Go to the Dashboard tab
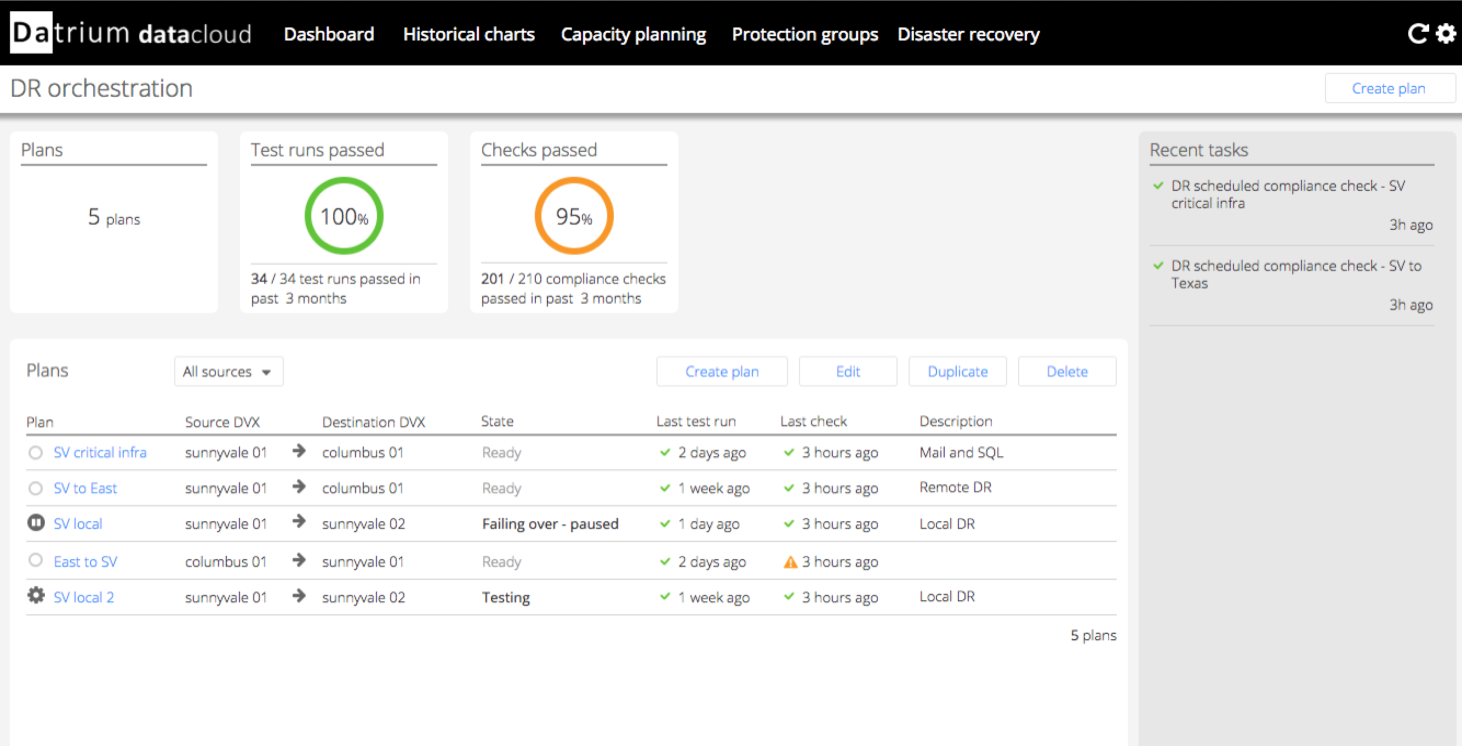The image size is (1462, 746). 329,34
